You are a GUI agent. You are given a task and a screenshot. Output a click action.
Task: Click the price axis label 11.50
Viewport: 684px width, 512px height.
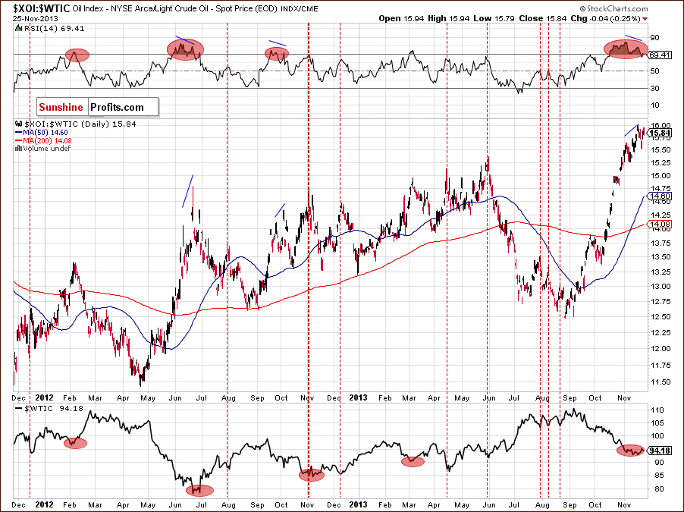click(x=660, y=382)
